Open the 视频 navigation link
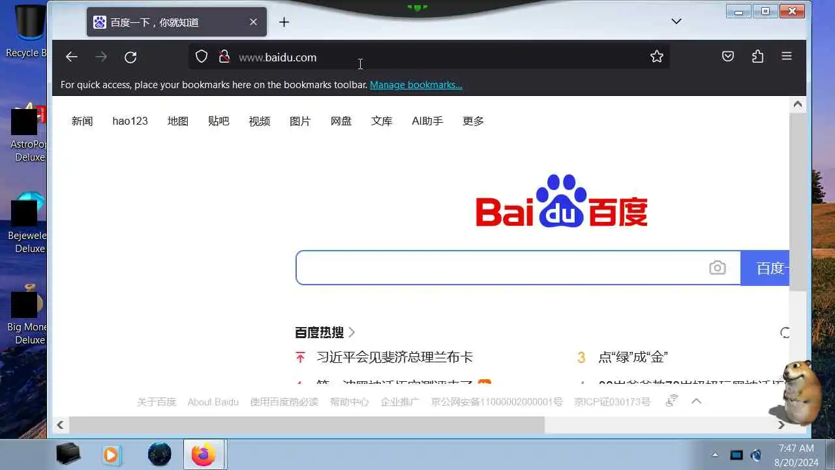Viewport: 835px width, 470px height. tap(259, 121)
